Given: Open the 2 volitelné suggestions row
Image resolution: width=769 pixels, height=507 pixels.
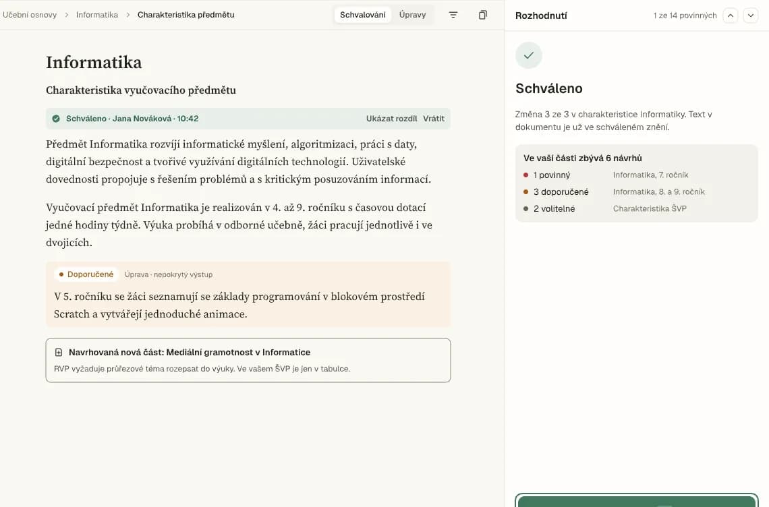Looking at the screenshot, I should coord(637,208).
